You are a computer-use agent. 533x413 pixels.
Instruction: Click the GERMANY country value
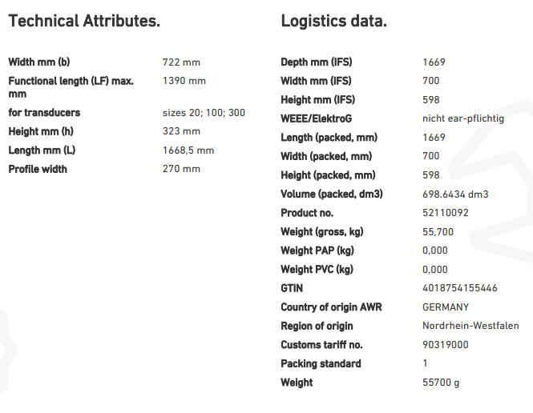pos(446,307)
